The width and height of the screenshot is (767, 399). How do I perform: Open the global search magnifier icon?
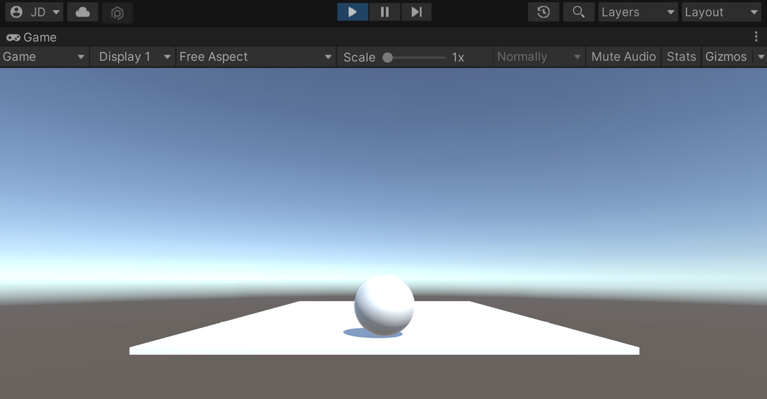[x=579, y=12]
